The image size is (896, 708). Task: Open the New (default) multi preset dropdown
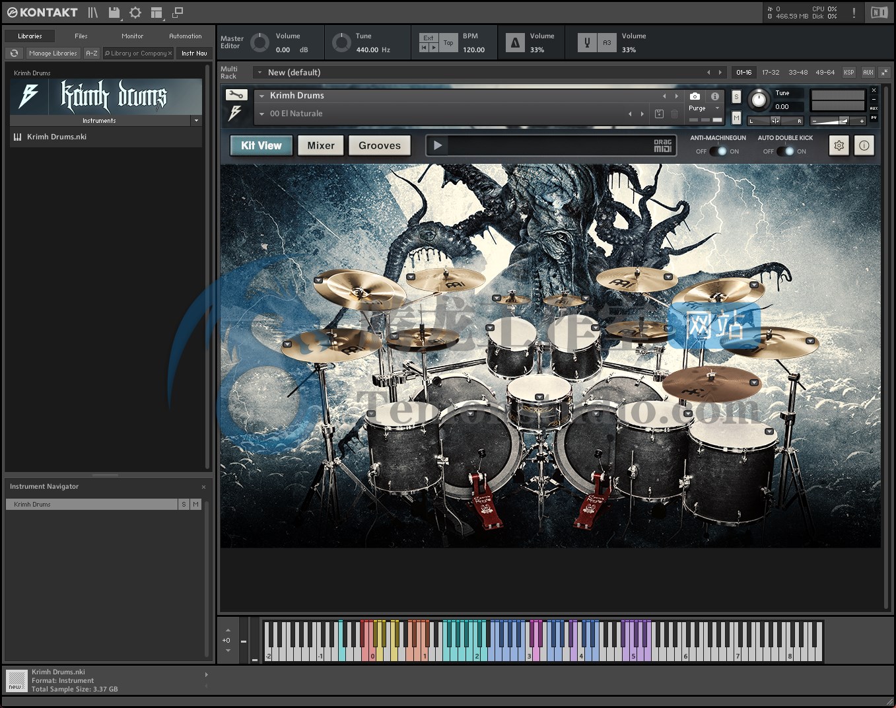[x=259, y=73]
